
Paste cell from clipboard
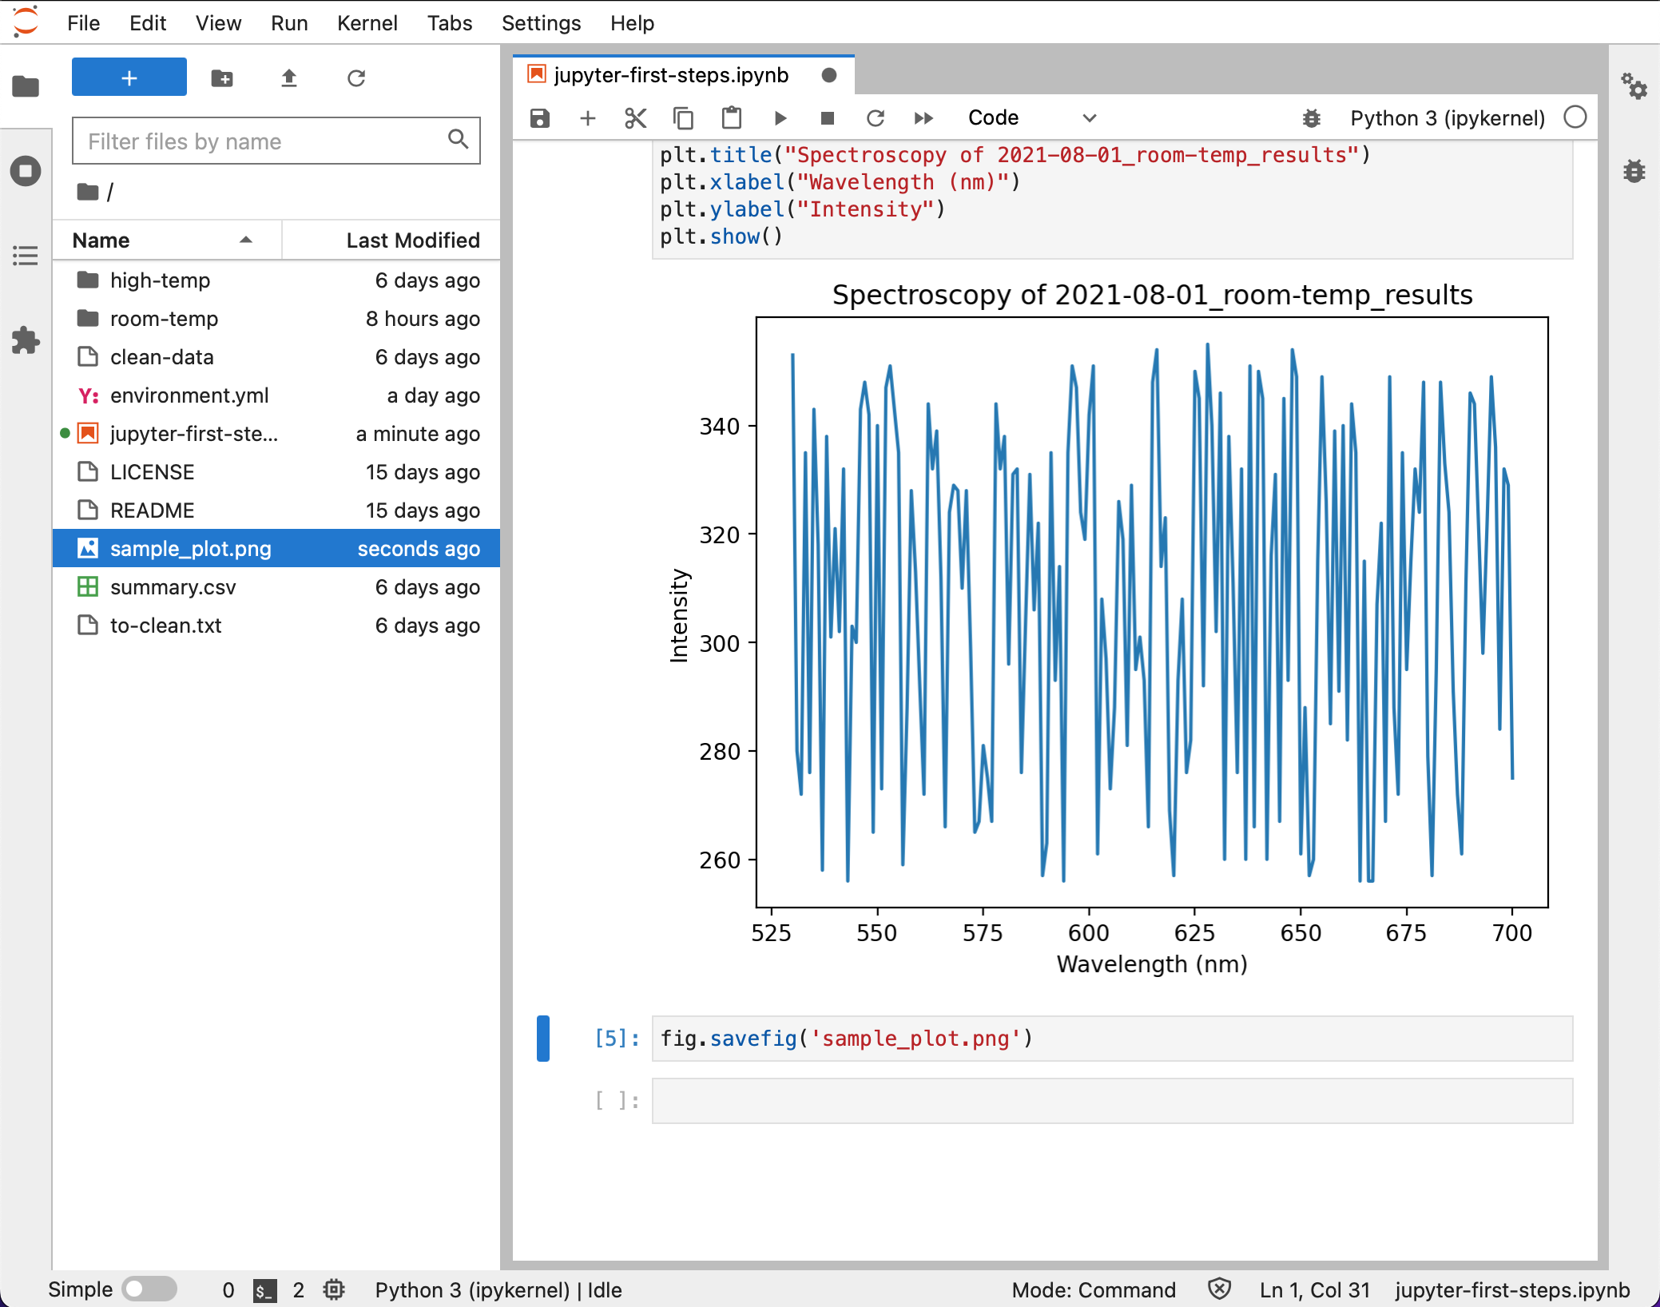731,118
